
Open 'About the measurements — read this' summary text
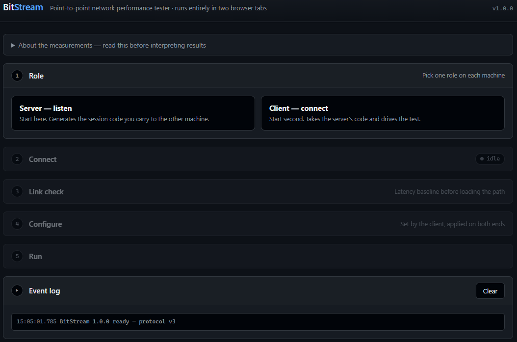coord(112,45)
